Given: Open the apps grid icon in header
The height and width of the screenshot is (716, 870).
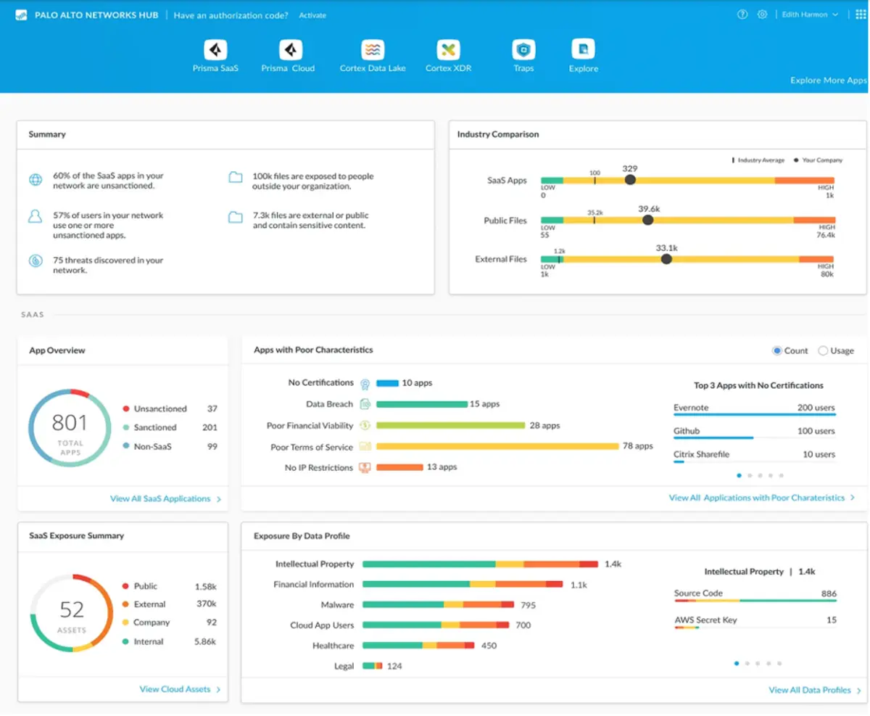Looking at the screenshot, I should pos(861,15).
